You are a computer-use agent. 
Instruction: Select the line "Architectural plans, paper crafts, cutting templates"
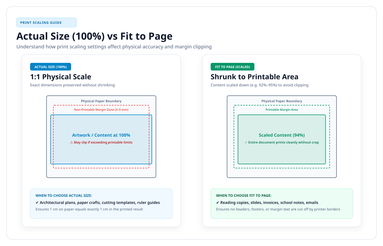tap(100, 203)
